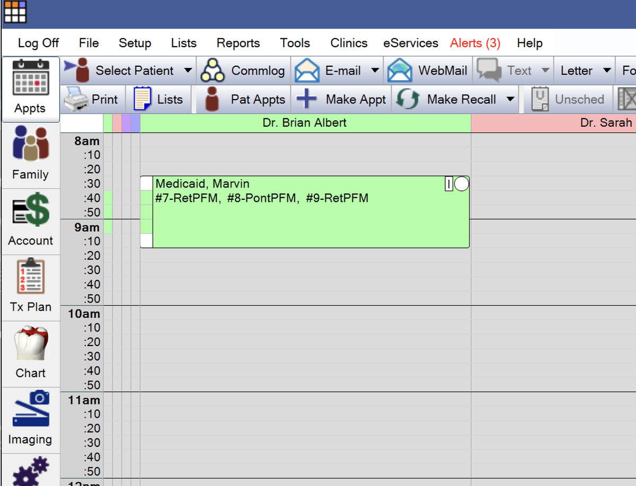Click the crossed-out icon after Unsched
Viewport: 636px width, 486px height.
click(627, 99)
